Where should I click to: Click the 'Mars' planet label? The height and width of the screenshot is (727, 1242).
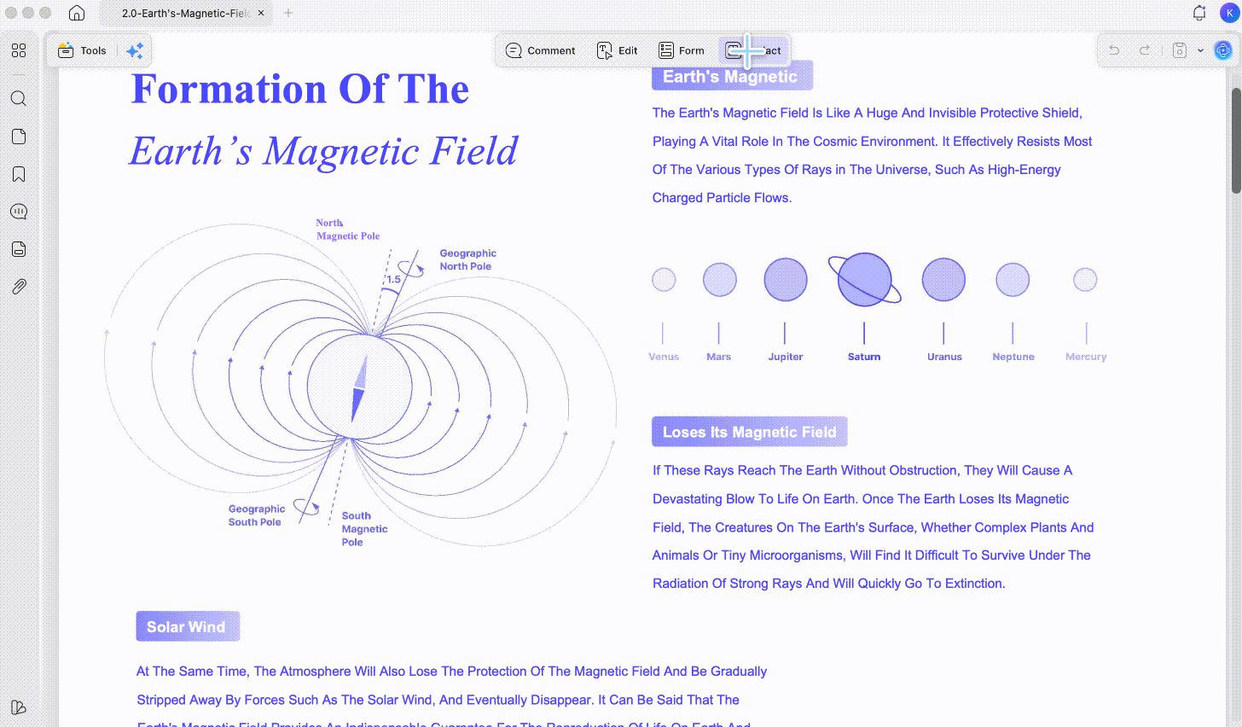pyautogui.click(x=718, y=357)
